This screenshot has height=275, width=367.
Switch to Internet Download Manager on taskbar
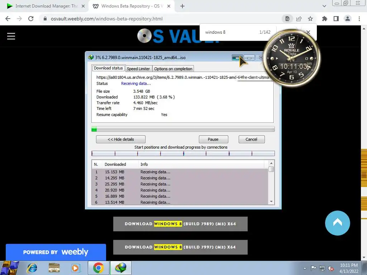pos(120,268)
